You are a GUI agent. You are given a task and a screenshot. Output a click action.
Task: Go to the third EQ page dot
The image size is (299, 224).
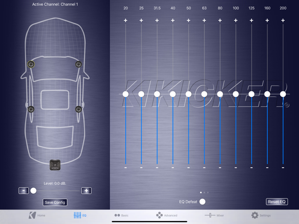208,192
